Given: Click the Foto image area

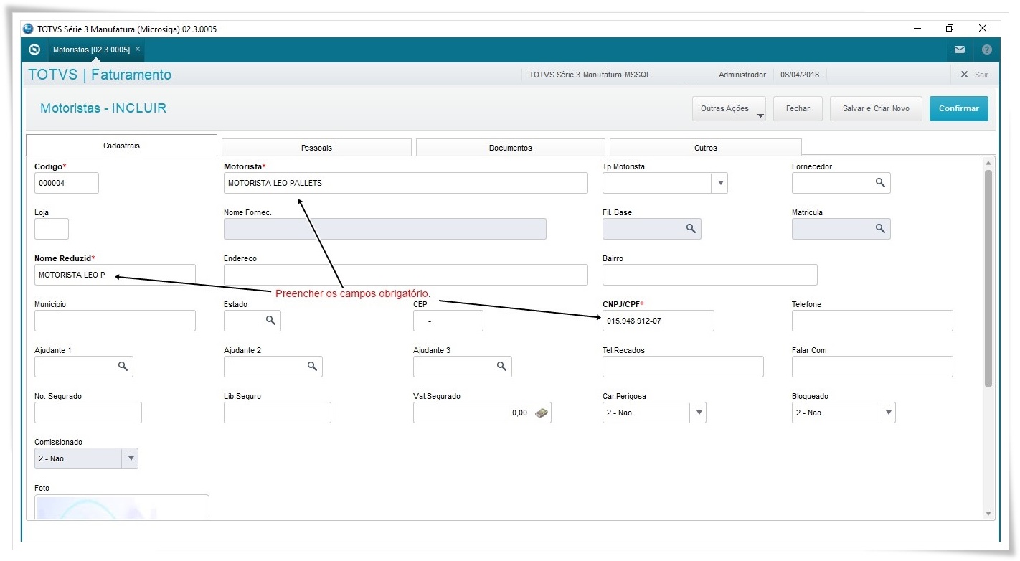Looking at the screenshot, I should [x=122, y=507].
